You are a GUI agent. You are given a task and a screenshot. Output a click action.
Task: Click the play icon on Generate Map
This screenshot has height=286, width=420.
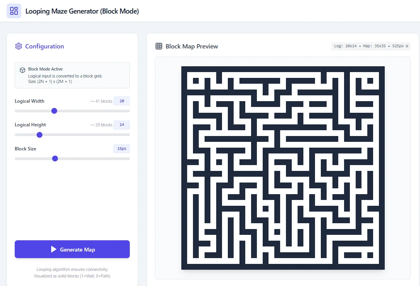(53, 249)
